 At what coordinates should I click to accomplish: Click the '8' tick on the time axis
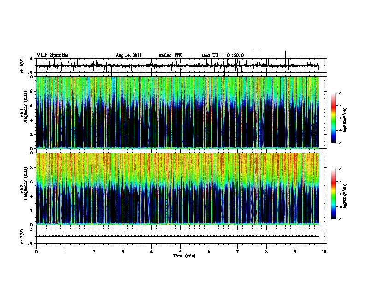point(266,252)
